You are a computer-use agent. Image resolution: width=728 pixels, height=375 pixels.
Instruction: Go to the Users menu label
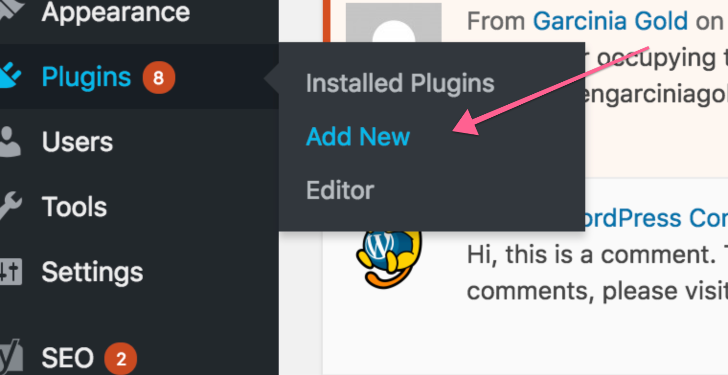pyautogui.click(x=77, y=142)
